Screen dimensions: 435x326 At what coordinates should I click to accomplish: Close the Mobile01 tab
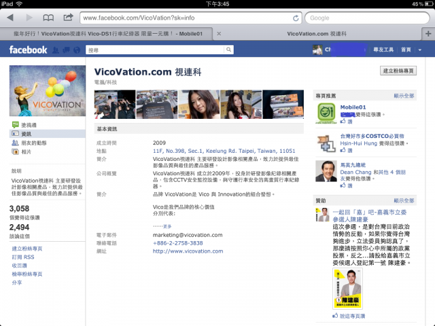pyautogui.click(x=219, y=34)
